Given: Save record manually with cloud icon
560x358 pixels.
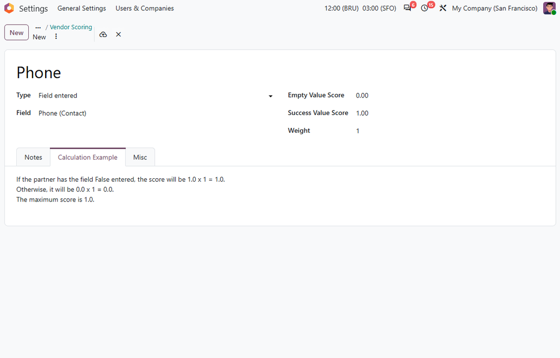Looking at the screenshot, I should click(x=103, y=35).
